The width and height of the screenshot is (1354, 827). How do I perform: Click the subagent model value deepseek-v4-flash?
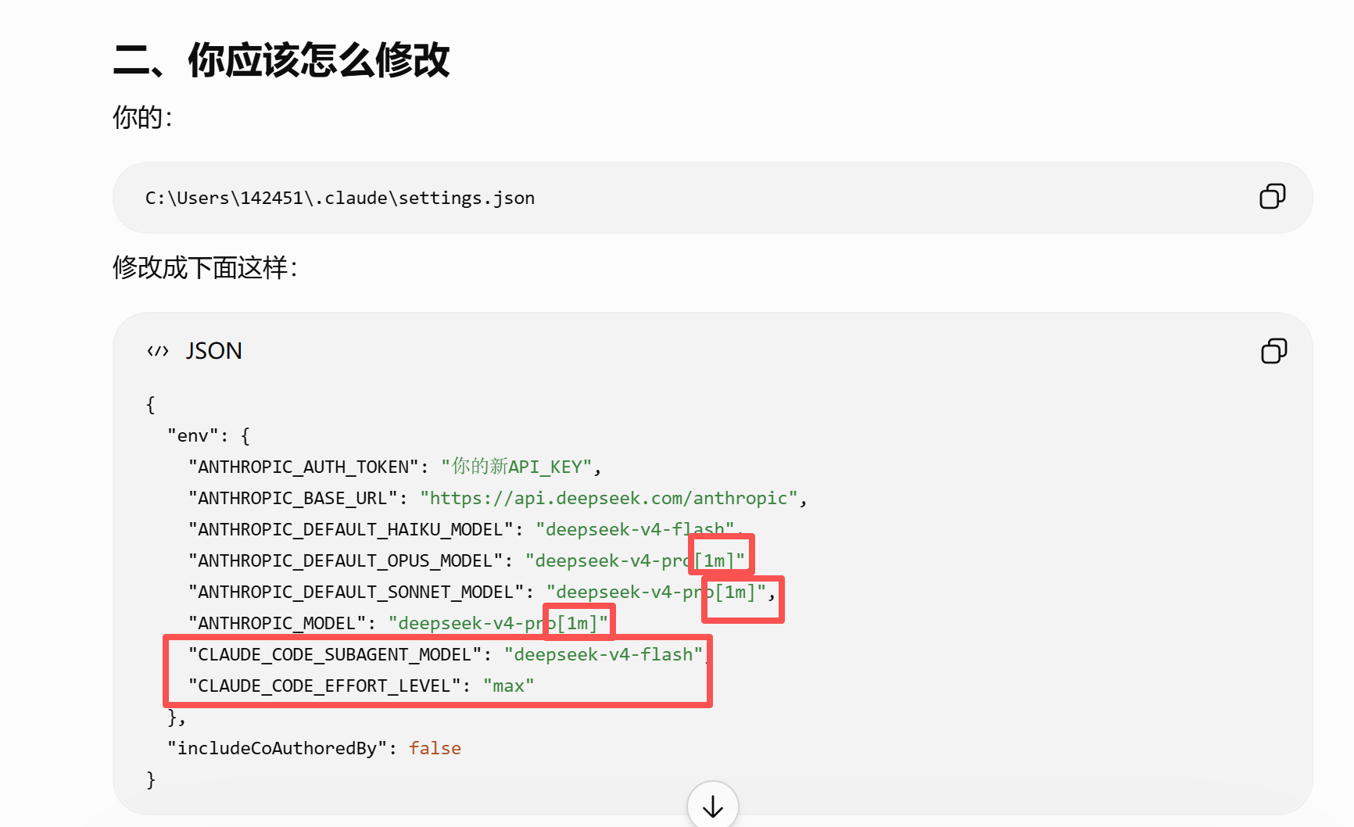[x=604, y=654]
